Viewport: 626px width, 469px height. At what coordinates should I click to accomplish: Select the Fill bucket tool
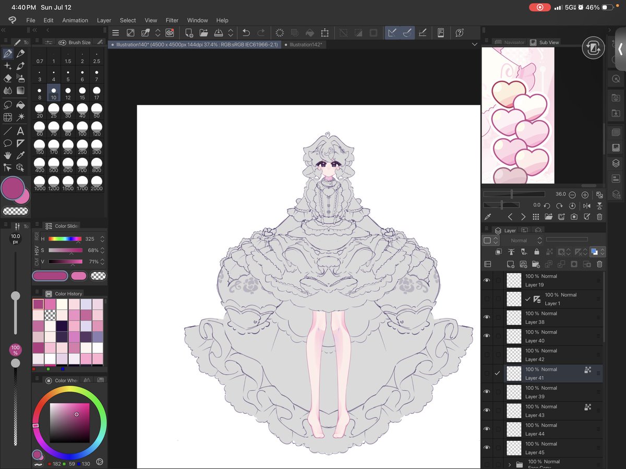pos(20,105)
